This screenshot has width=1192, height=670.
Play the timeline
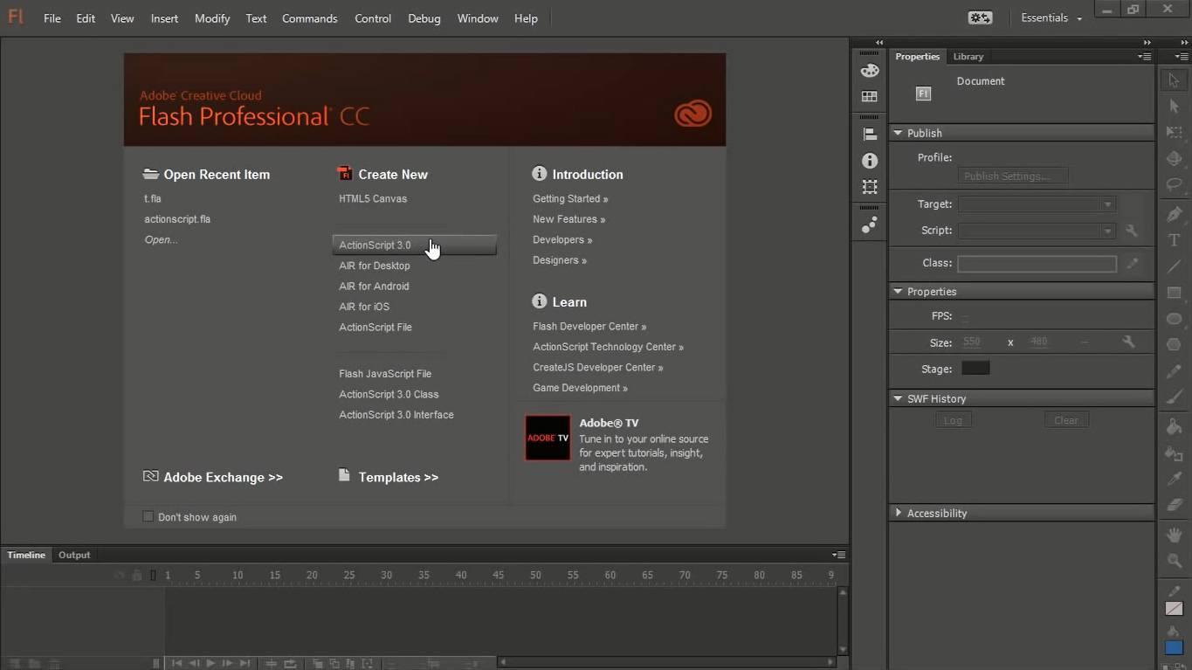(210, 664)
